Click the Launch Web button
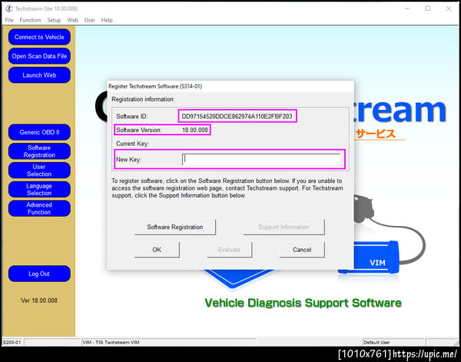The width and height of the screenshot is (461, 362). [39, 75]
